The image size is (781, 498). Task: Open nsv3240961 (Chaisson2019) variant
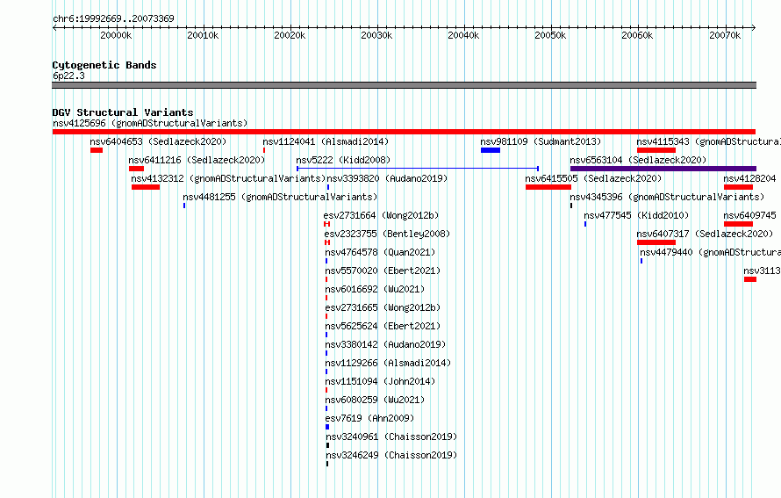(391, 437)
